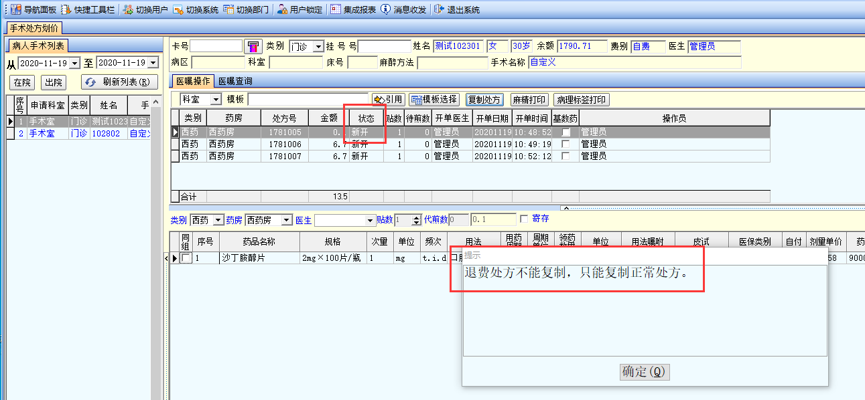This screenshot has height=400, width=865.
Task: Click the 金额 column header
Action: click(329, 118)
